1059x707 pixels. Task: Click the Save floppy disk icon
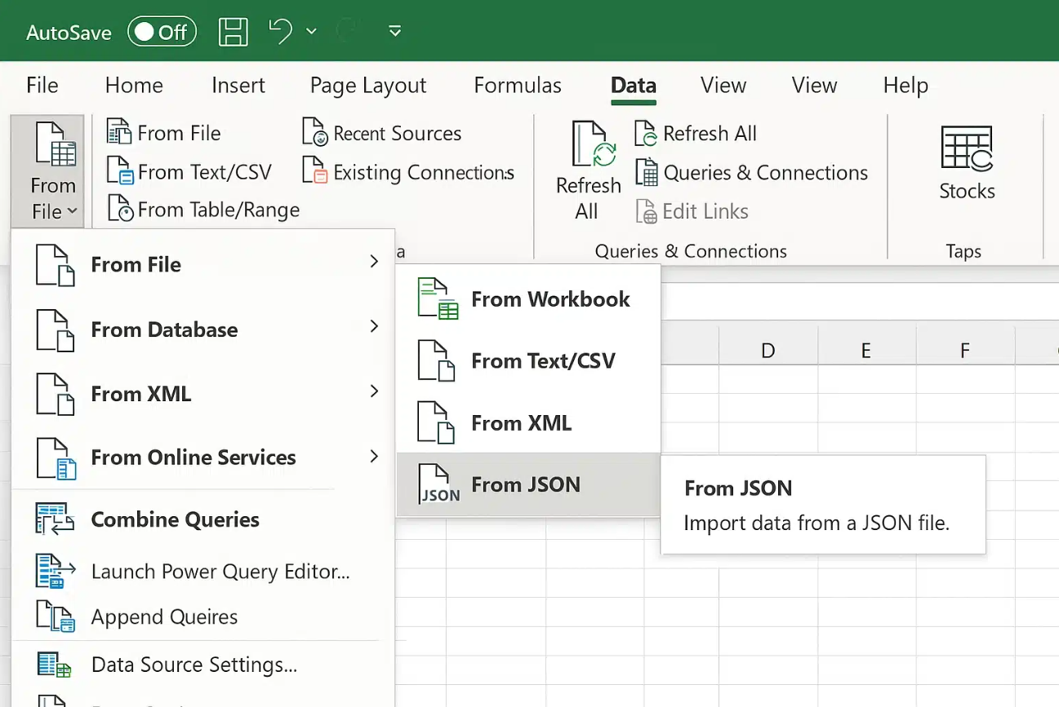(234, 32)
